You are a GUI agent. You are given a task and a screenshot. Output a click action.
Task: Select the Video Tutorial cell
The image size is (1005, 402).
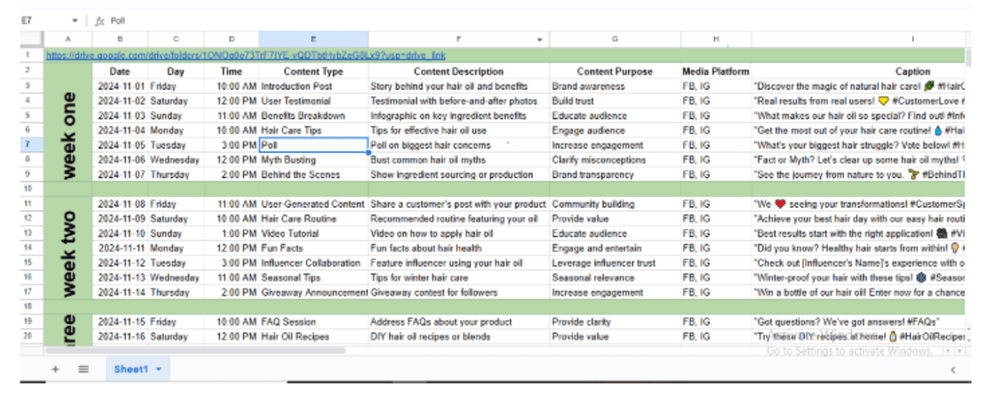(313, 233)
